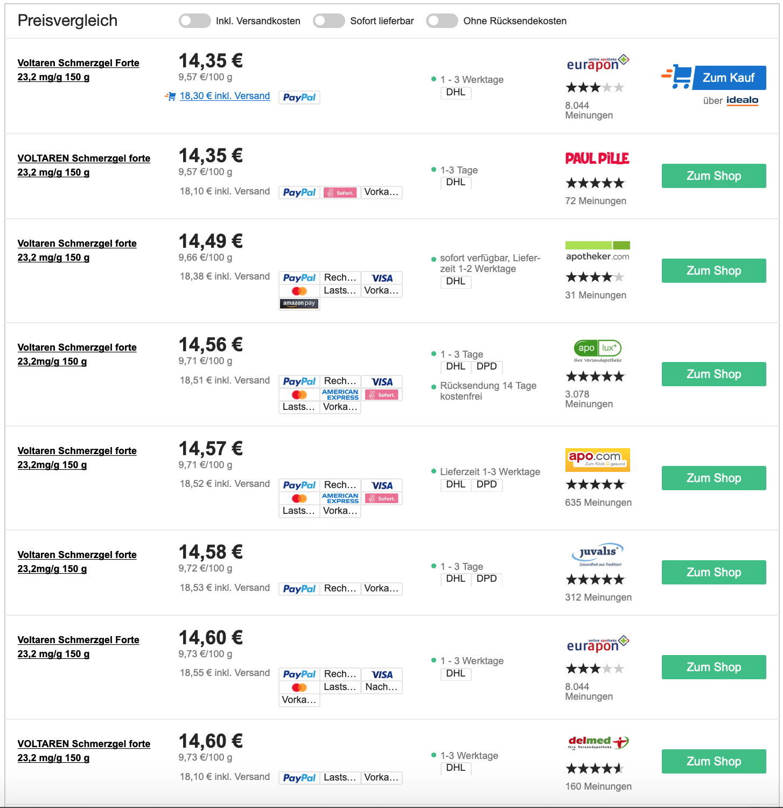The height and width of the screenshot is (808, 783).
Task: Open the first Voltaren Schmerzgel Forte product link
Action: (79, 70)
